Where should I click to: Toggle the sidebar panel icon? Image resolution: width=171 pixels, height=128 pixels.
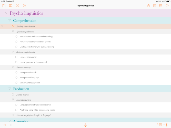pos(11,6)
